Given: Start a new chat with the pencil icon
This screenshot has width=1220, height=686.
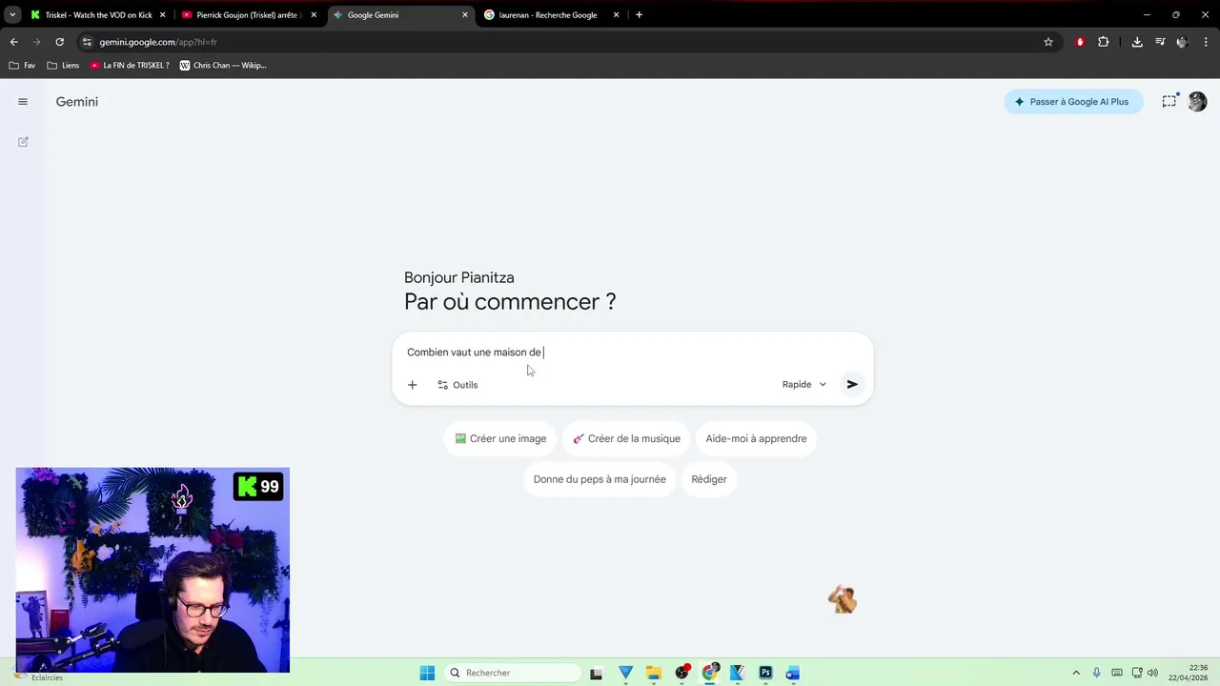Looking at the screenshot, I should point(23,142).
